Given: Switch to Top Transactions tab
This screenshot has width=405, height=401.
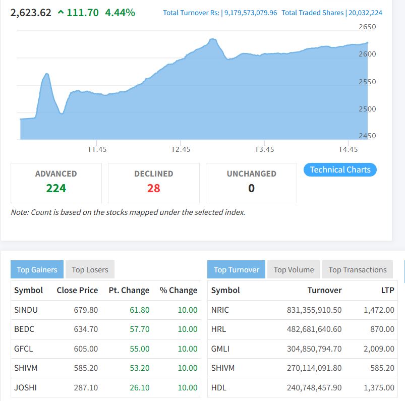Looking at the screenshot, I should click(x=357, y=270).
